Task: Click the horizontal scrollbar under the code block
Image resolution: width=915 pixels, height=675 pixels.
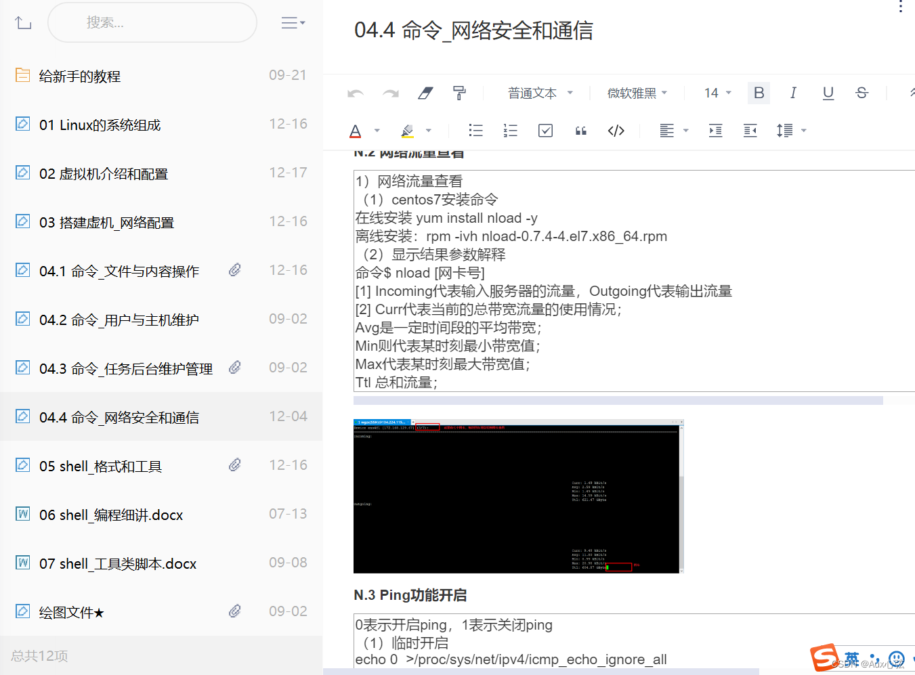Action: click(618, 401)
